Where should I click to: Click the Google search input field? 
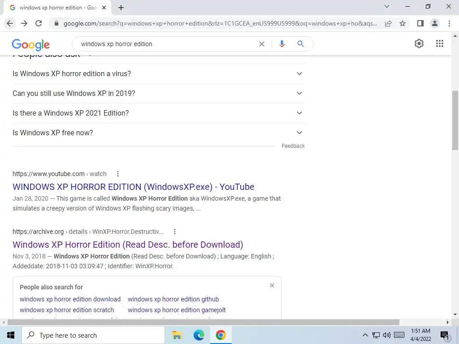tap(167, 44)
